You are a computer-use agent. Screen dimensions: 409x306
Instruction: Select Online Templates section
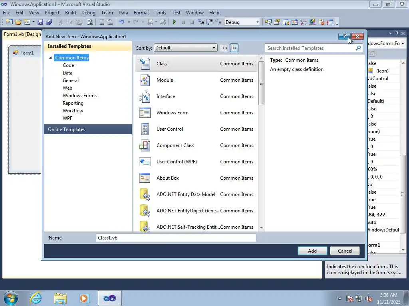pos(88,129)
